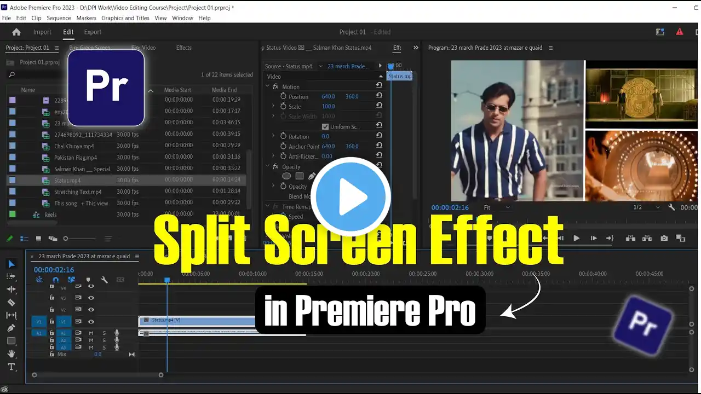Open the Effects panel tab
The height and width of the screenshot is (394, 701).
coord(184,48)
